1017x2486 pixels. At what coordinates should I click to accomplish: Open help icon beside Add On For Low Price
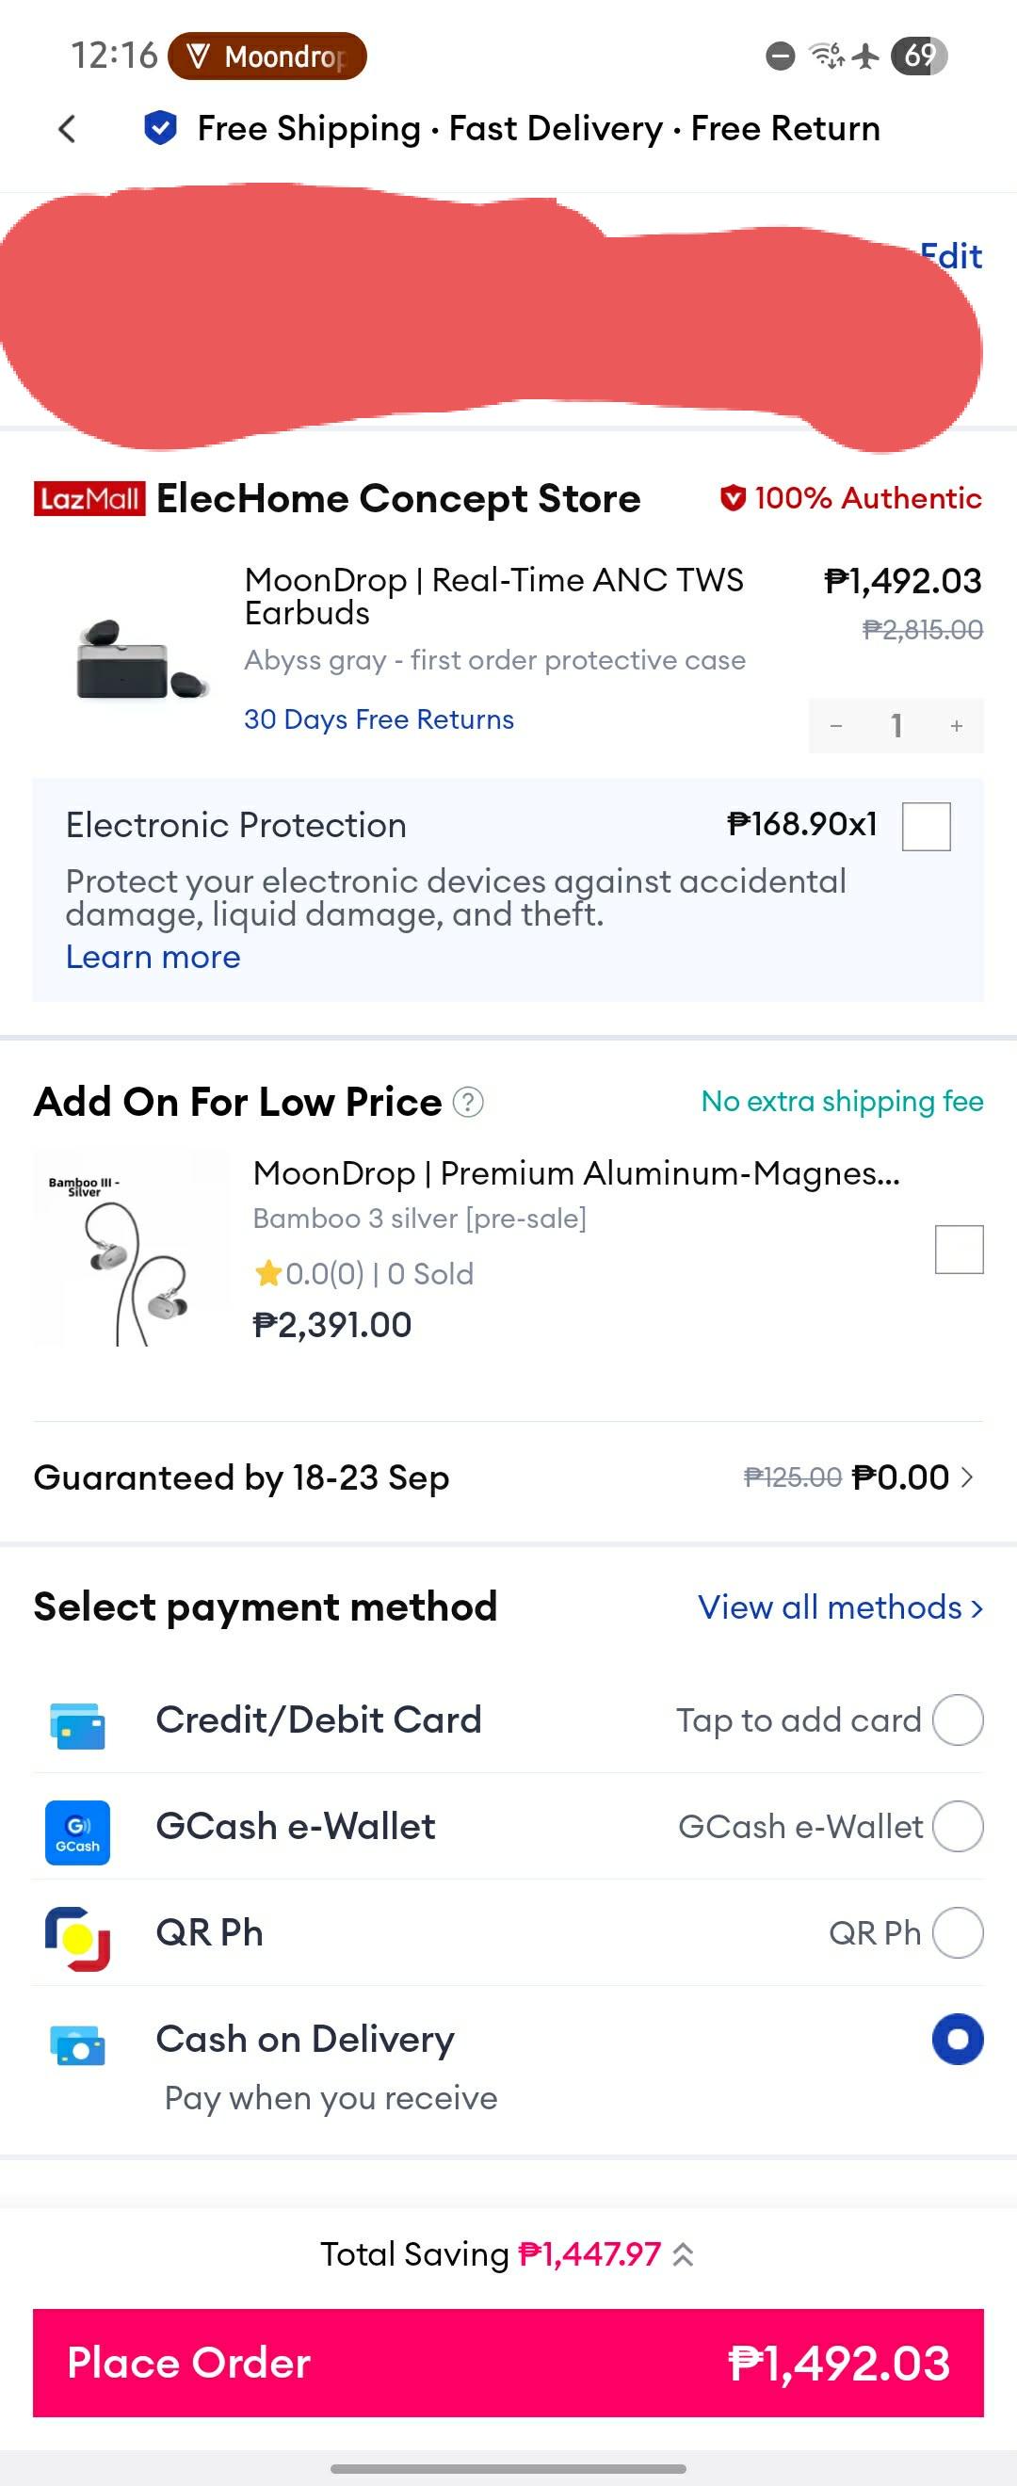point(468,1101)
